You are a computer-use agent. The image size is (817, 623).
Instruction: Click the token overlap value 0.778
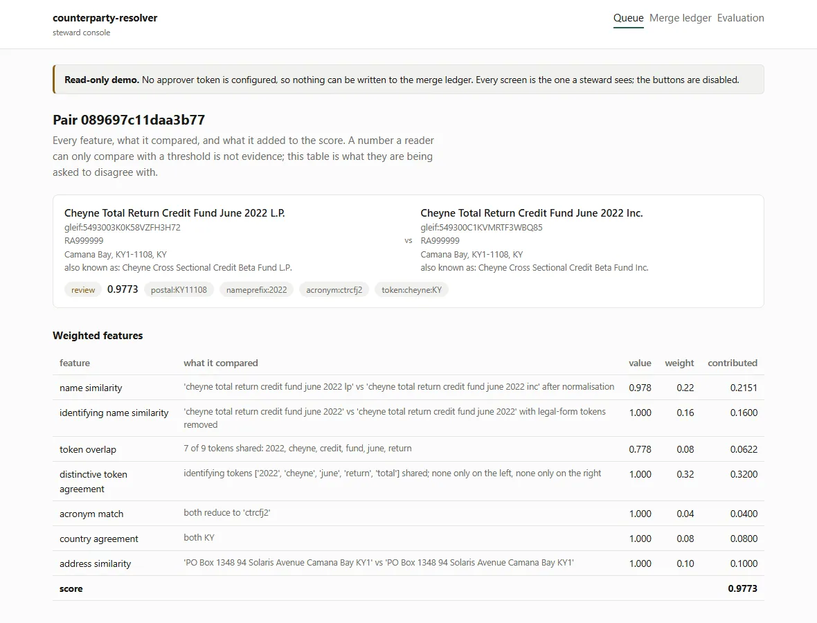click(x=640, y=449)
